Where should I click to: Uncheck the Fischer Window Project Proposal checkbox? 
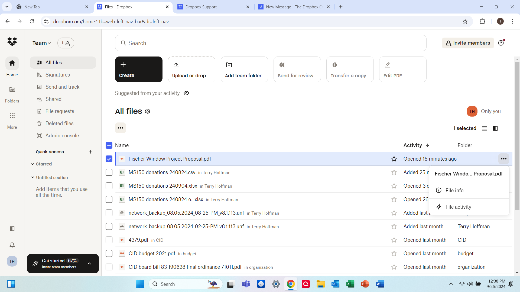(x=109, y=159)
